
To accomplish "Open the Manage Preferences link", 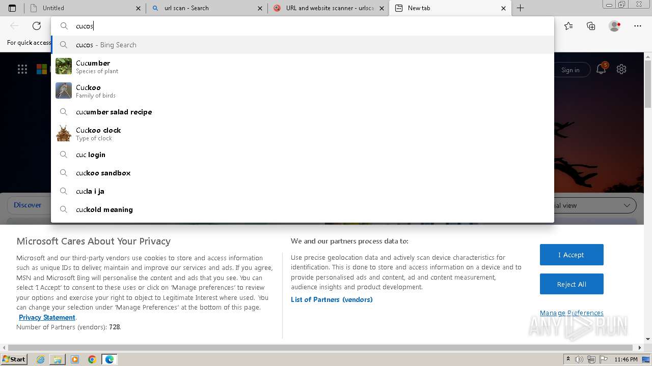I will [x=572, y=313].
